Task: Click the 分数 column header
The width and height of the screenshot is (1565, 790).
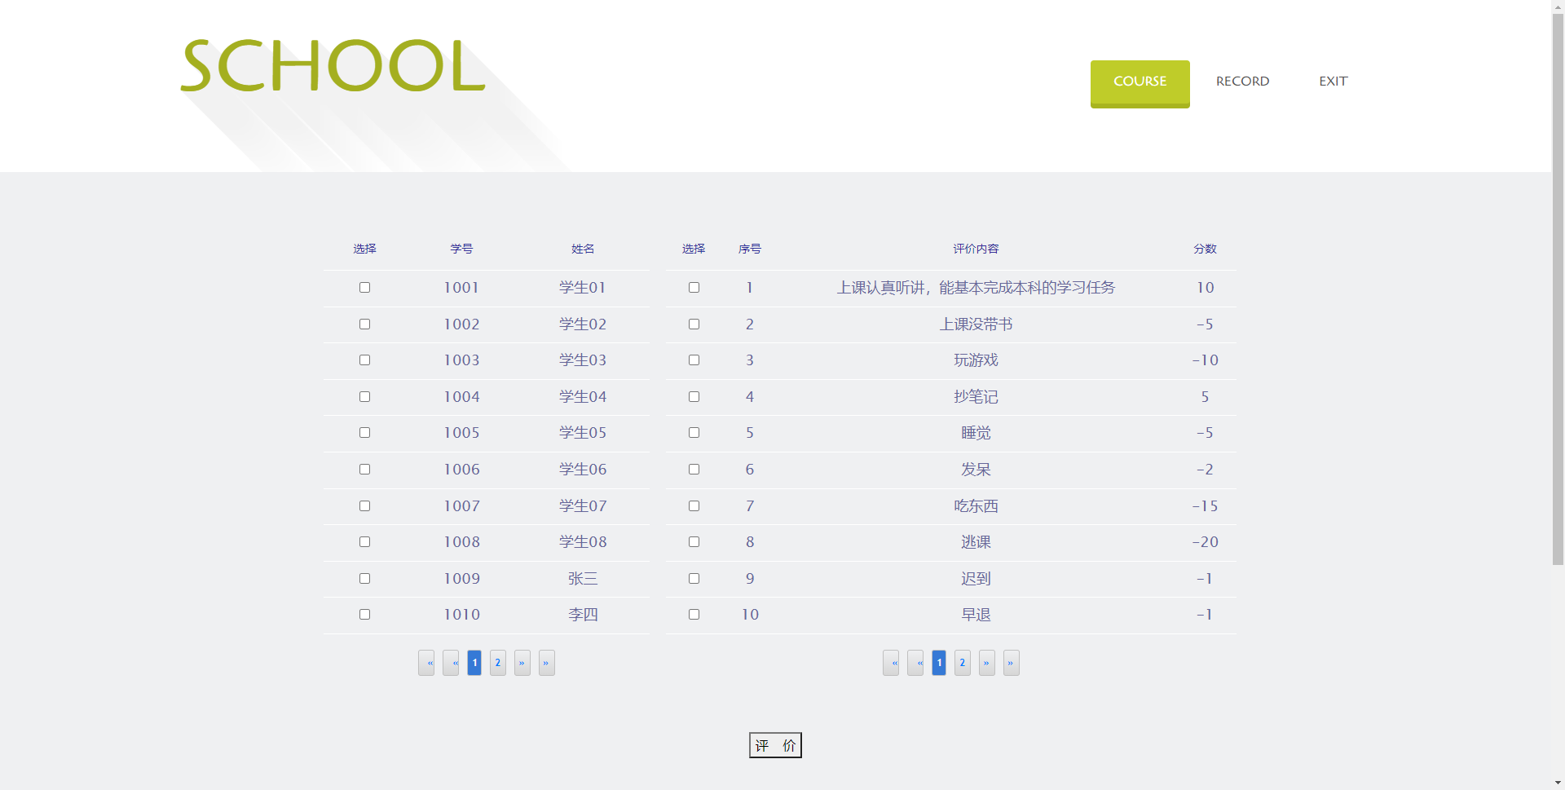Action: (1205, 249)
